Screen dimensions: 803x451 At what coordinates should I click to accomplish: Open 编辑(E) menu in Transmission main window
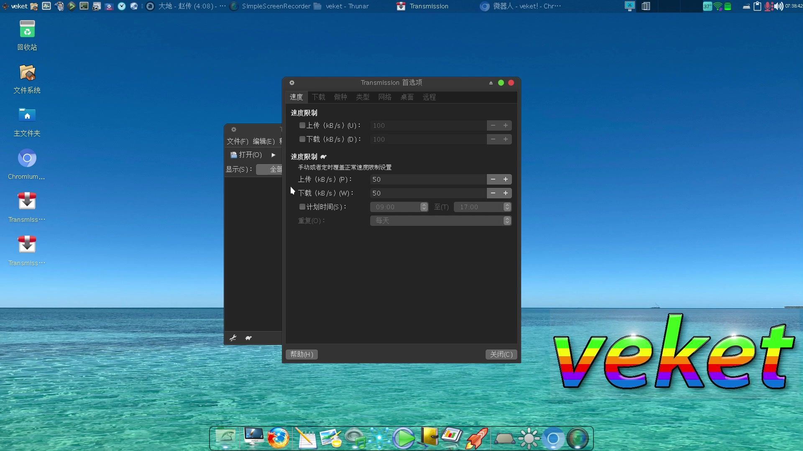pos(263,141)
